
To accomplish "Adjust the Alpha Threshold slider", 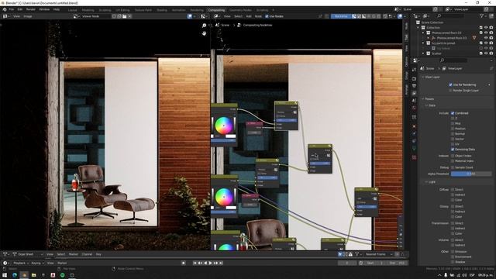I will click(471, 174).
